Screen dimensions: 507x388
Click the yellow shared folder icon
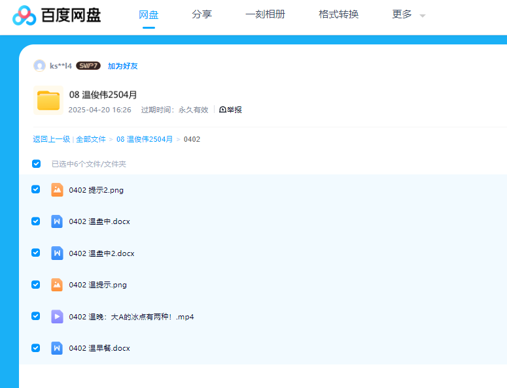[48, 101]
